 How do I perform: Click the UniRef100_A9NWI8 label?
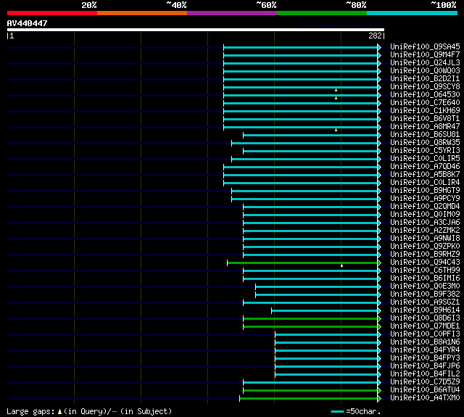pyautogui.click(x=425, y=239)
